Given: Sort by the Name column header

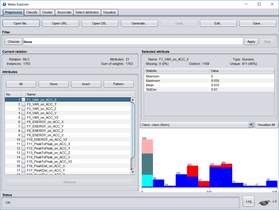Looking at the screenshot, I should pyautogui.click(x=78, y=94).
